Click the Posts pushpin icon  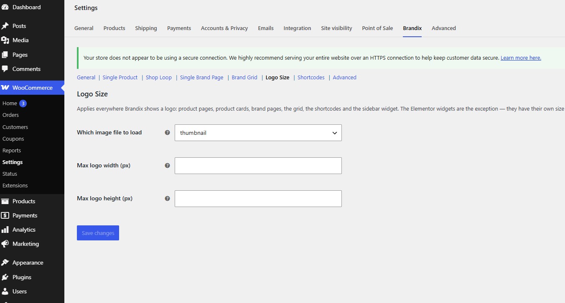pos(5,26)
